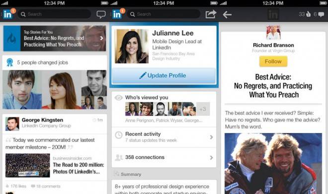Tap the search magnifier in the feed screen
The height and width of the screenshot is (194, 328).
[x=23, y=14]
